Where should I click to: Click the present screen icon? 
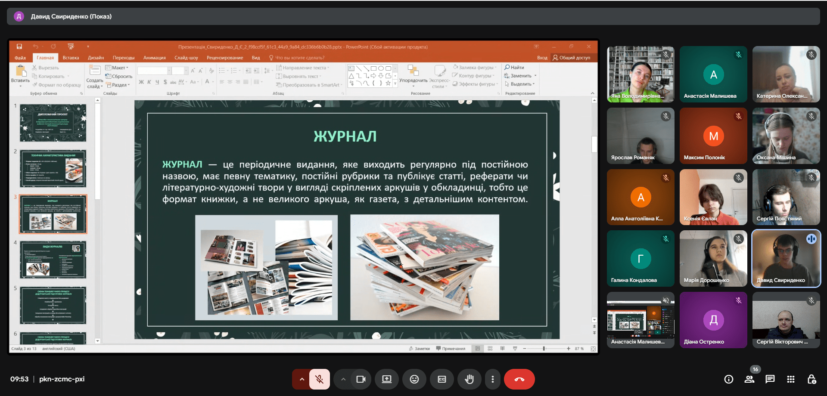click(x=386, y=379)
